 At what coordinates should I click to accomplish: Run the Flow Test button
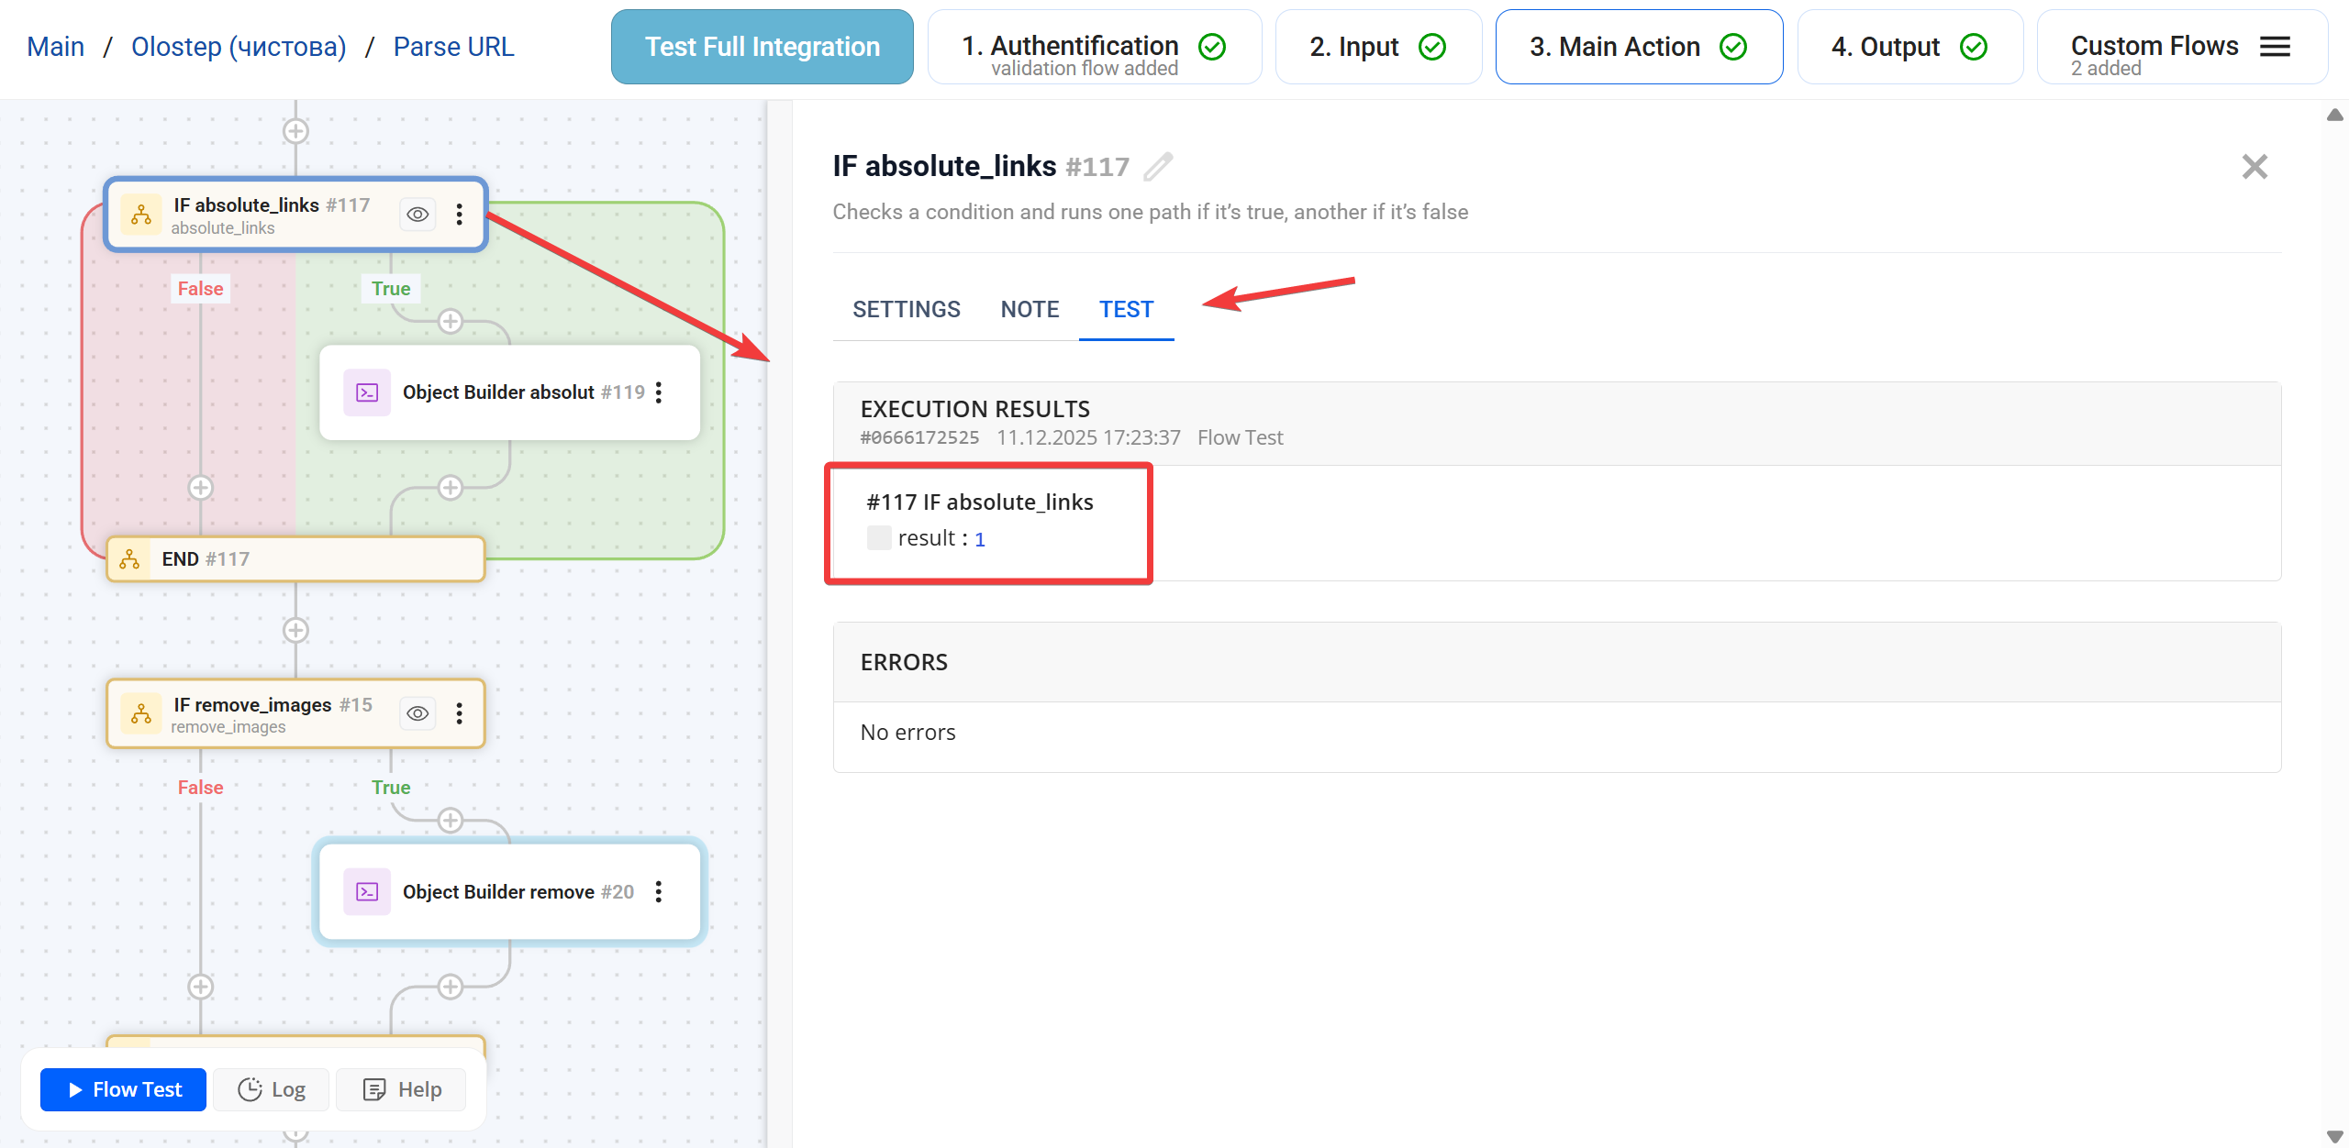tap(124, 1089)
